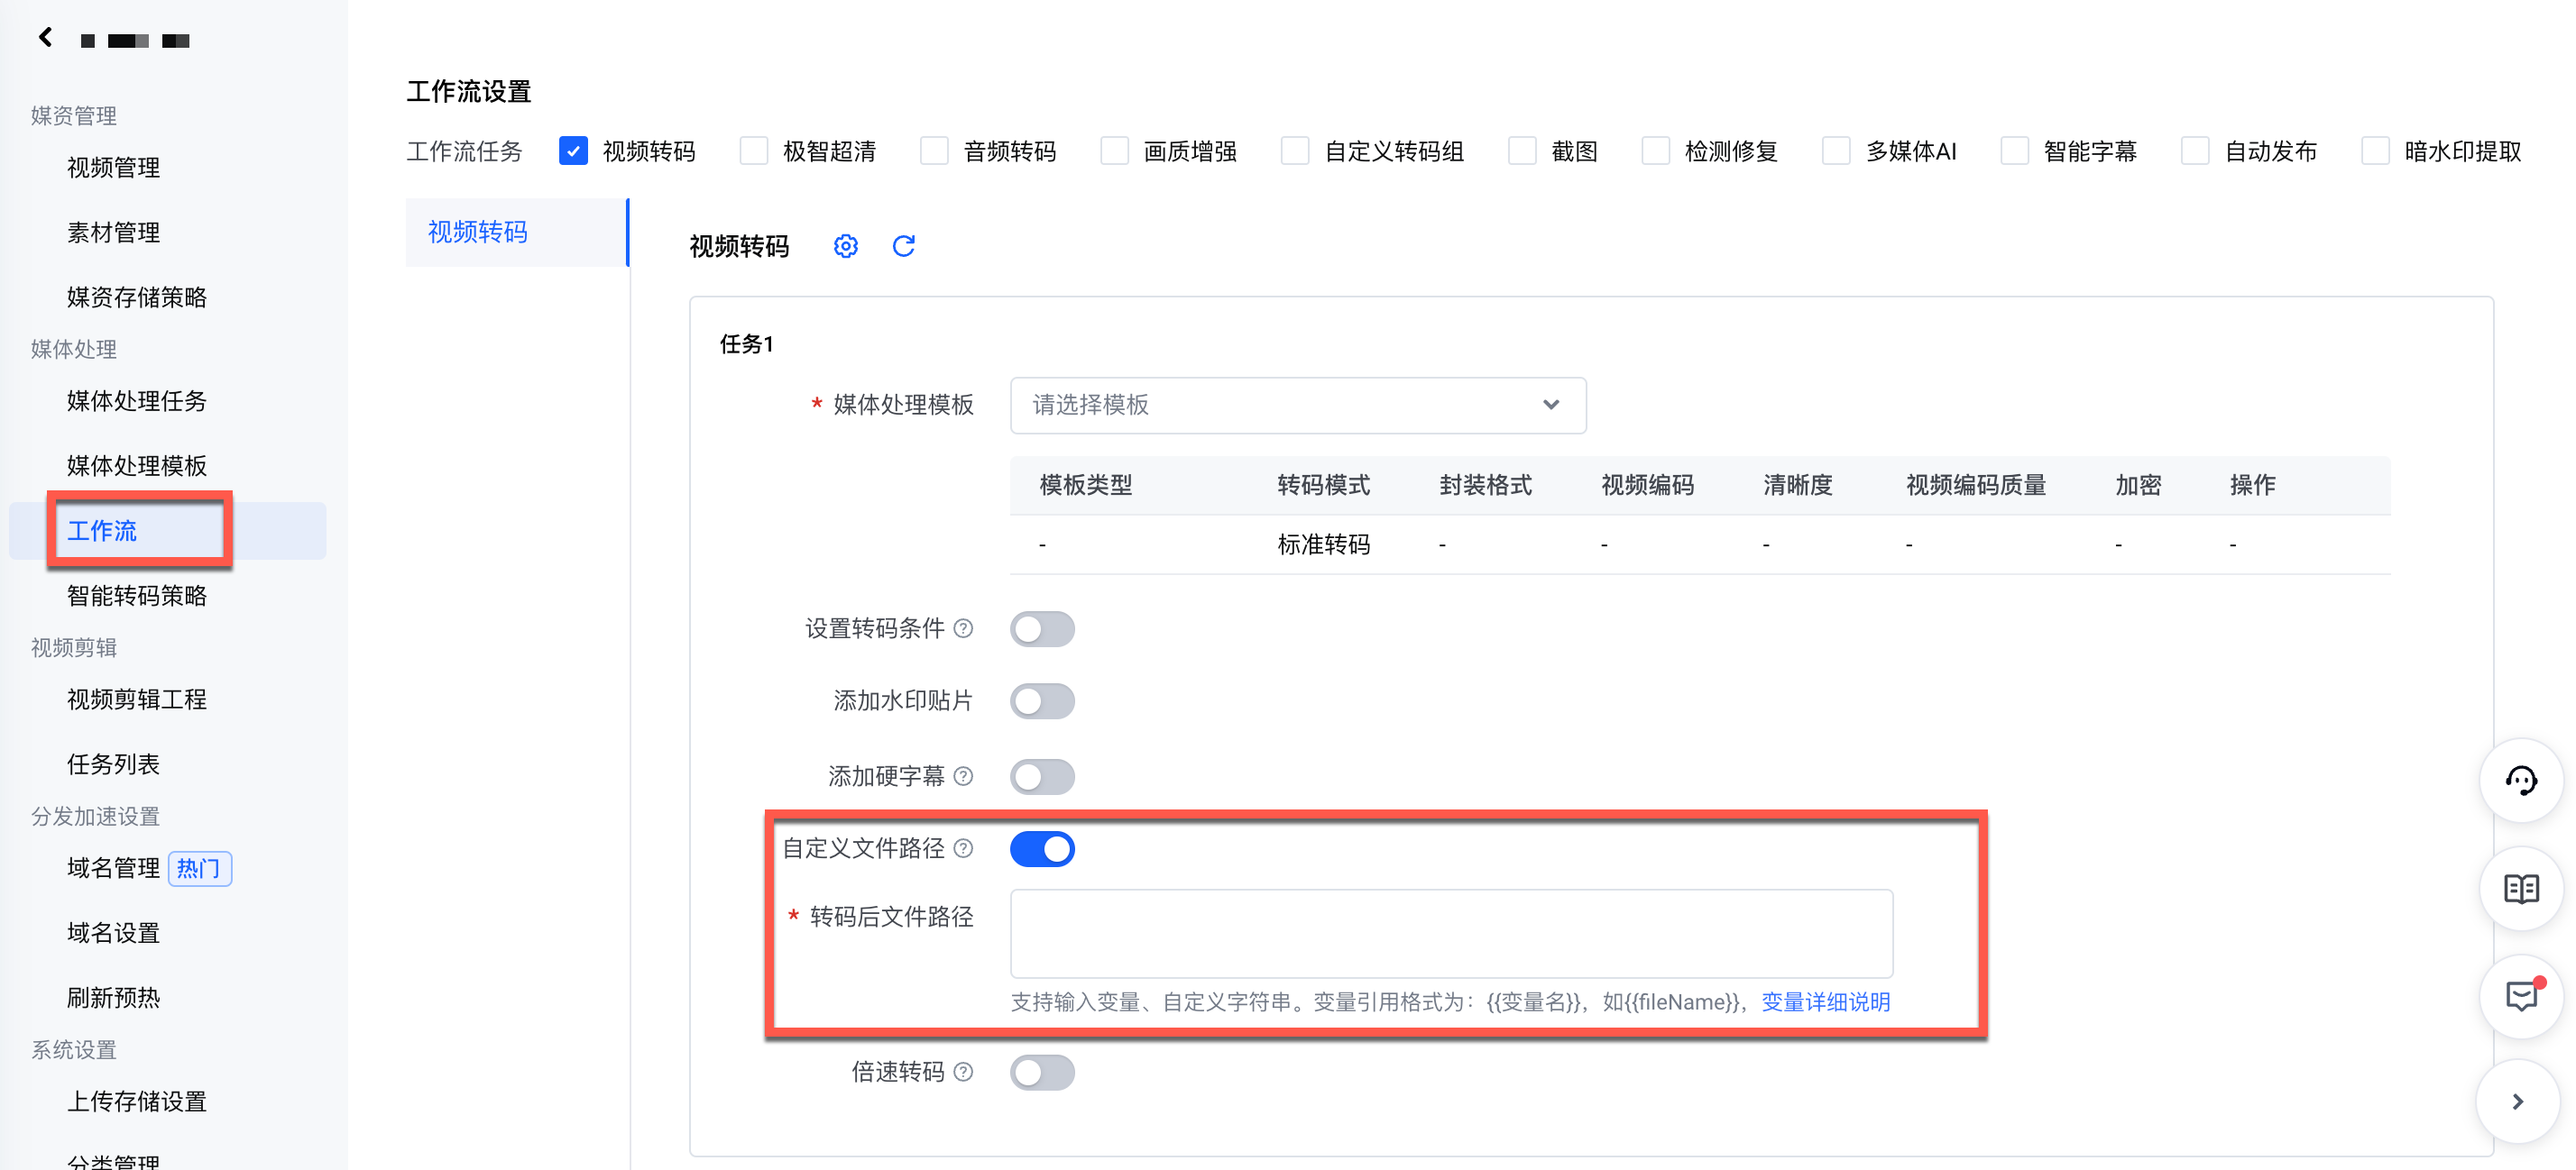This screenshot has width=2576, height=1170.
Task: Check the 音频转码 checkbox
Action: [x=934, y=151]
